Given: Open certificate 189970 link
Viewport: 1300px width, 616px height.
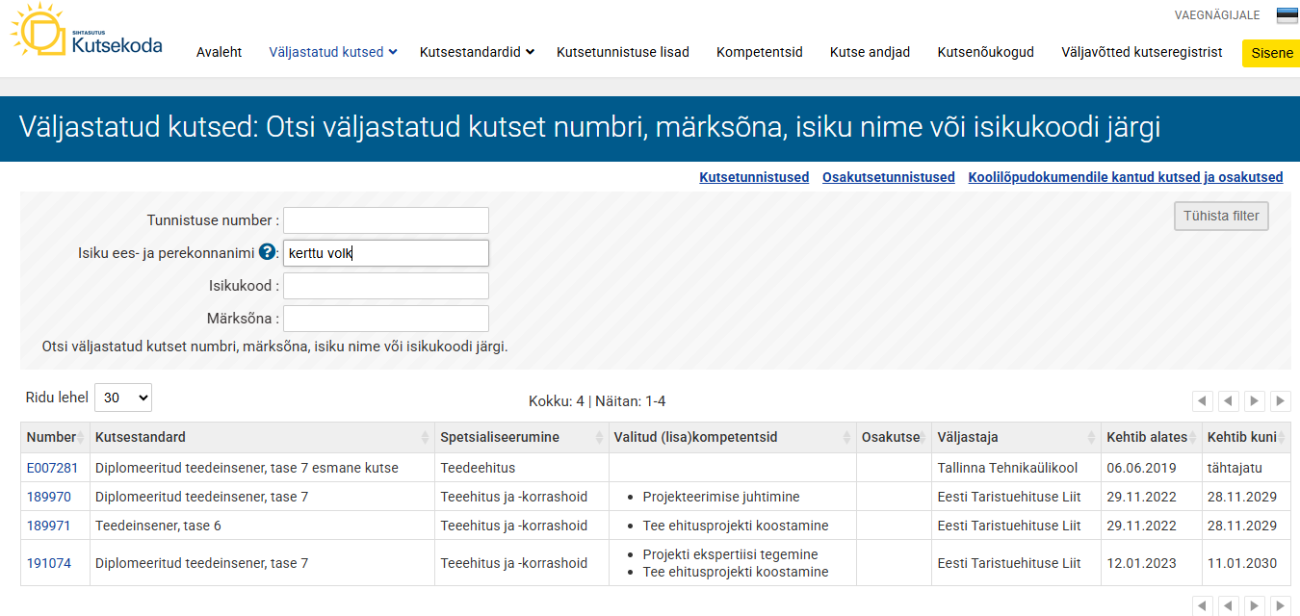Looking at the screenshot, I should 49,497.
